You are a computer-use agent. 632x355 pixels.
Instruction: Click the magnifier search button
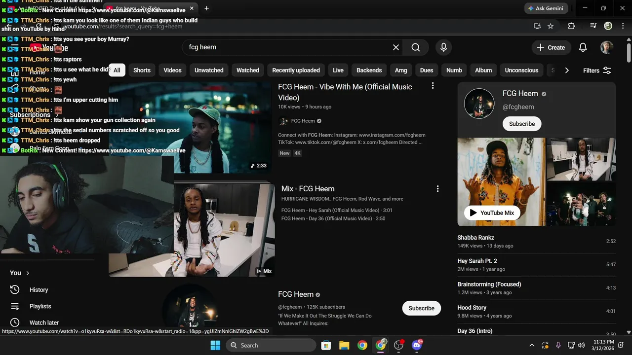[416, 47]
